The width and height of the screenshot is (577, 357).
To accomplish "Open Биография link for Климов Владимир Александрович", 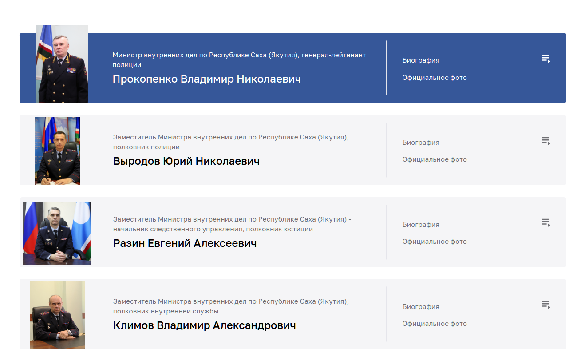I will point(421,307).
